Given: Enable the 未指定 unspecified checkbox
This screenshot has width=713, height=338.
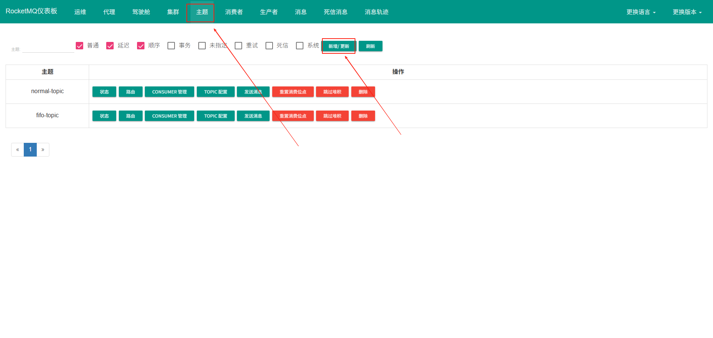Looking at the screenshot, I should click(x=202, y=46).
